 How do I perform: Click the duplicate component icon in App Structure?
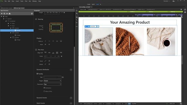4,14
